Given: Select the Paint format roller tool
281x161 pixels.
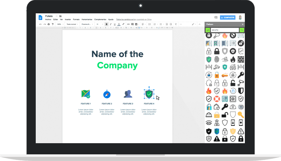Looking at the screenshot, I should [x=53, y=24].
